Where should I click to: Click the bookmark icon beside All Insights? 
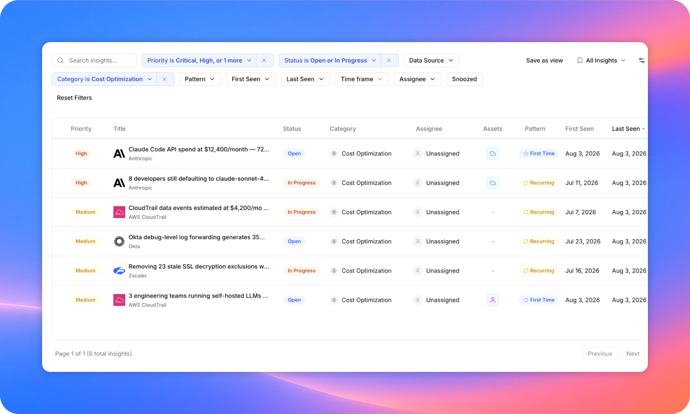580,60
